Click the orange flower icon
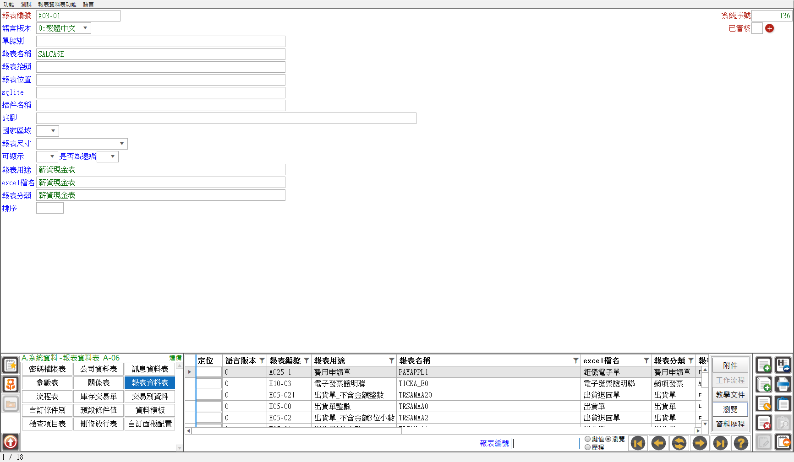 [11, 384]
